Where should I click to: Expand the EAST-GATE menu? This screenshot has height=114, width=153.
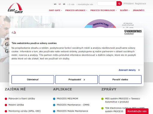click(x=56, y=10)
